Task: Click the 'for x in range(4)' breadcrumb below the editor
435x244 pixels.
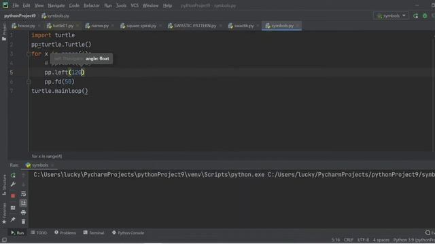Action: pos(47,157)
